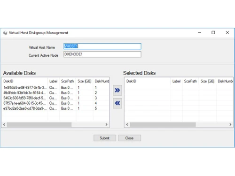Click left scroll arrow of Selected Disks

pos(127,124)
